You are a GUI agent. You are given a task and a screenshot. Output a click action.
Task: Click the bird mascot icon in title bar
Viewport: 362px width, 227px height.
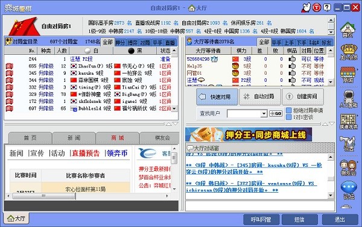[x=306, y=8]
